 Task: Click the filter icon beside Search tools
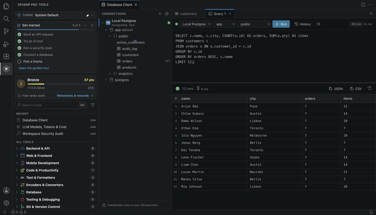[93, 105]
